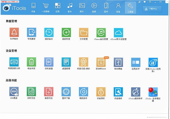Launch the 刷机助手 flashing assistant

point(84,92)
